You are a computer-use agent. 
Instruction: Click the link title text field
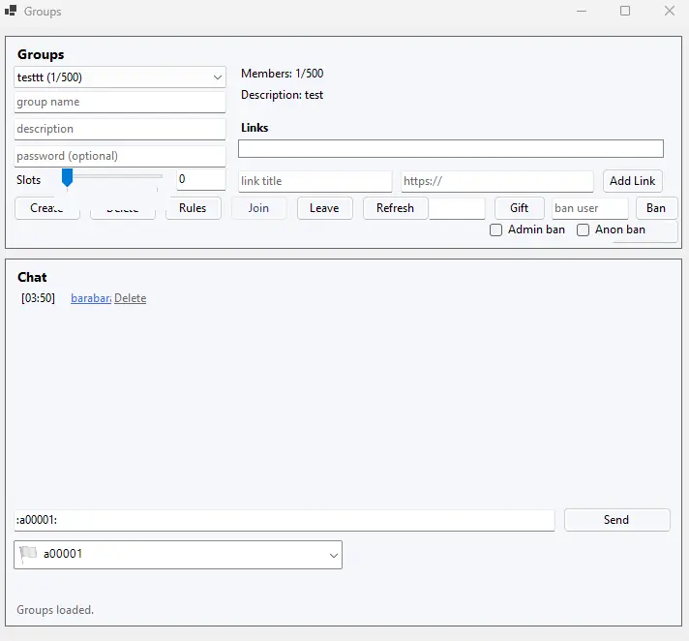[315, 181]
